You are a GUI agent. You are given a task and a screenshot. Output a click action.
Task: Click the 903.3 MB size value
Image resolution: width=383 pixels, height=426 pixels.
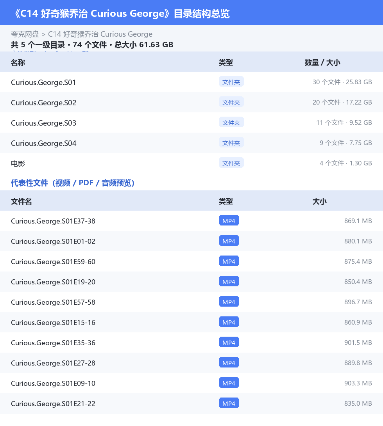358,383
